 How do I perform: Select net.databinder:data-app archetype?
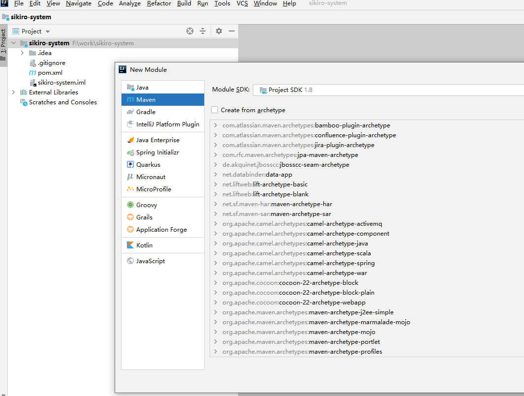click(257, 175)
